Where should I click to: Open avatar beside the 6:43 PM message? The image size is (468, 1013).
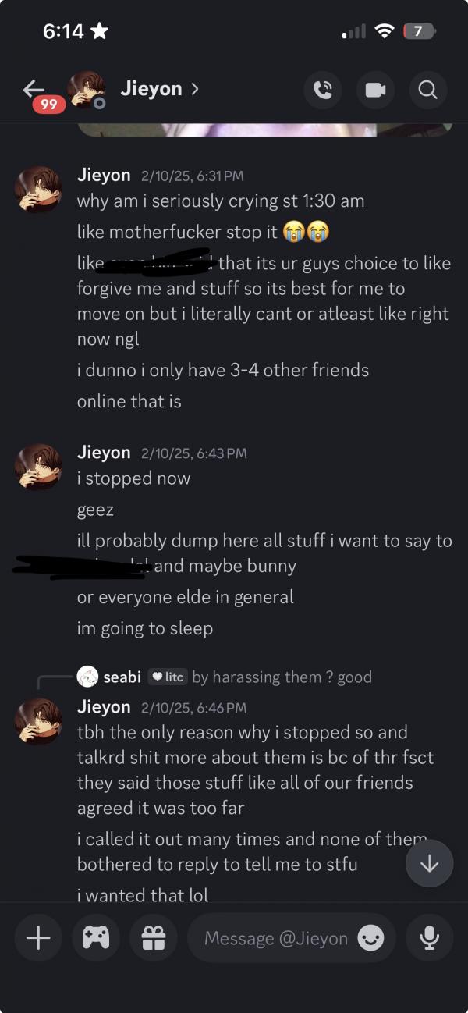point(38,467)
